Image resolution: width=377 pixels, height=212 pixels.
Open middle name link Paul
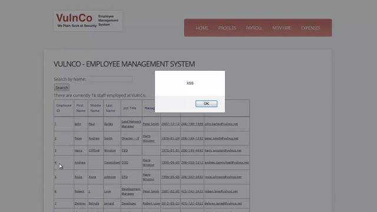point(92,124)
